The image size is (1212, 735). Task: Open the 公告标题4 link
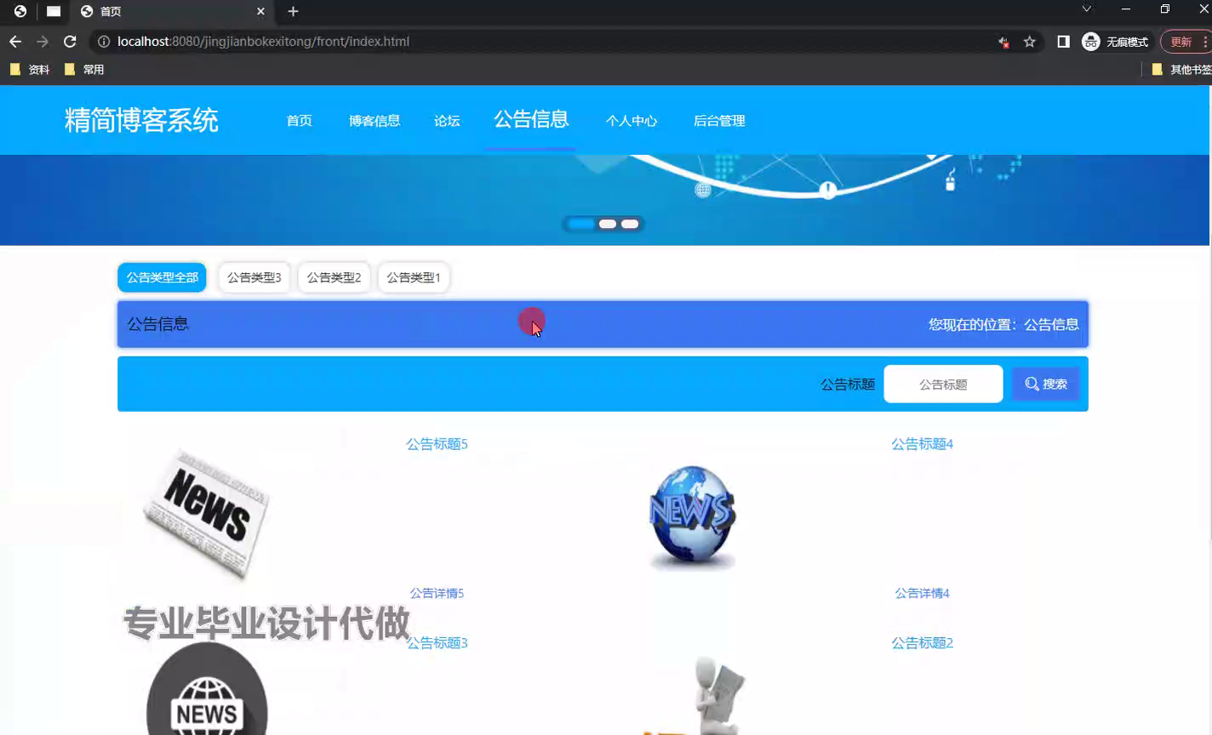pos(922,444)
